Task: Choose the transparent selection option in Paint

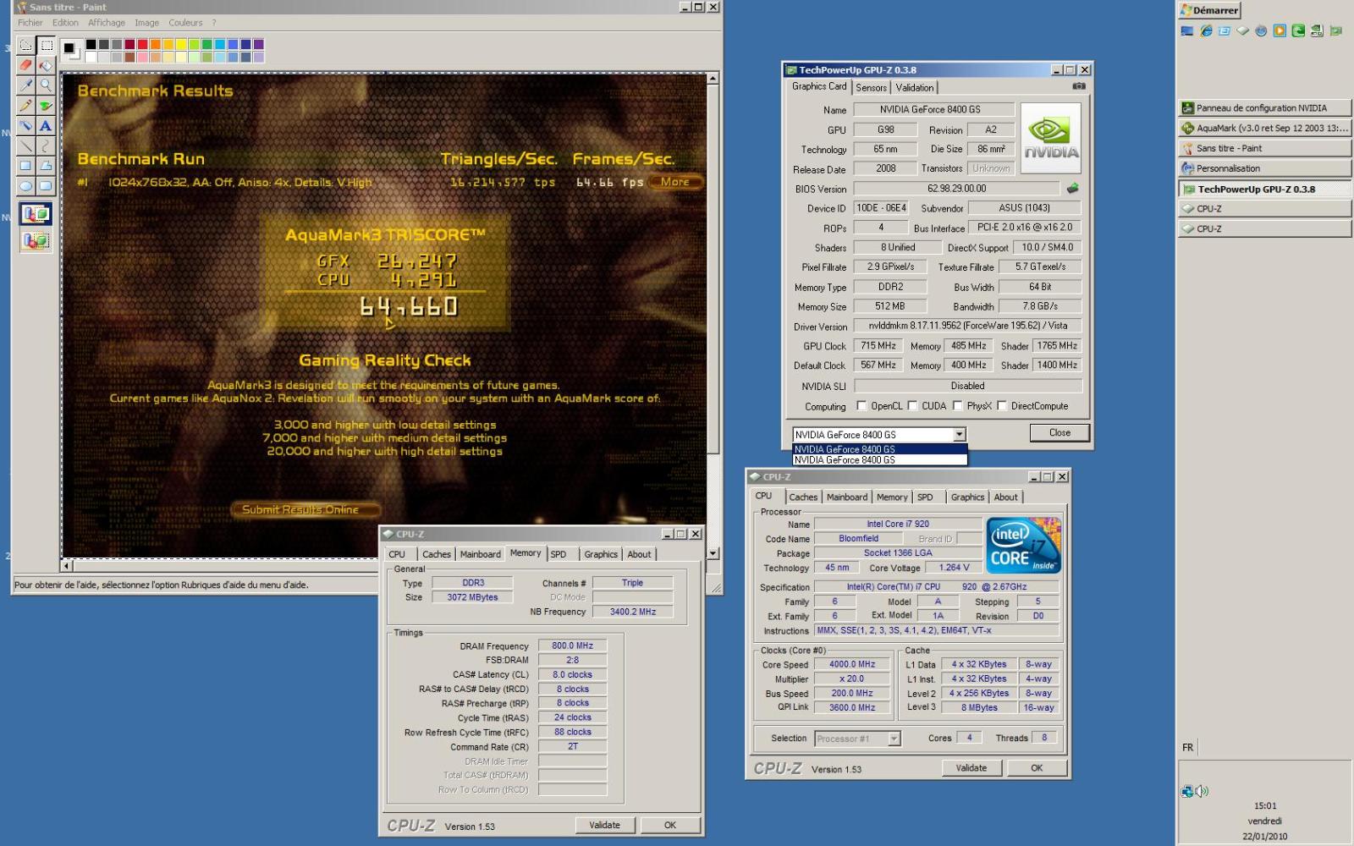Action: point(36,241)
